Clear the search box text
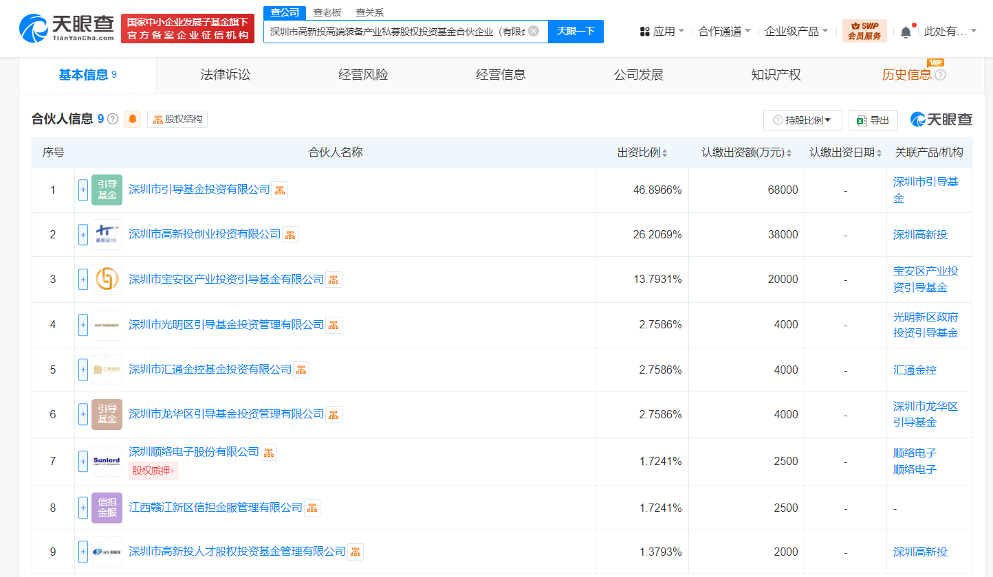Screen dimensions: 993x577 pos(534,31)
